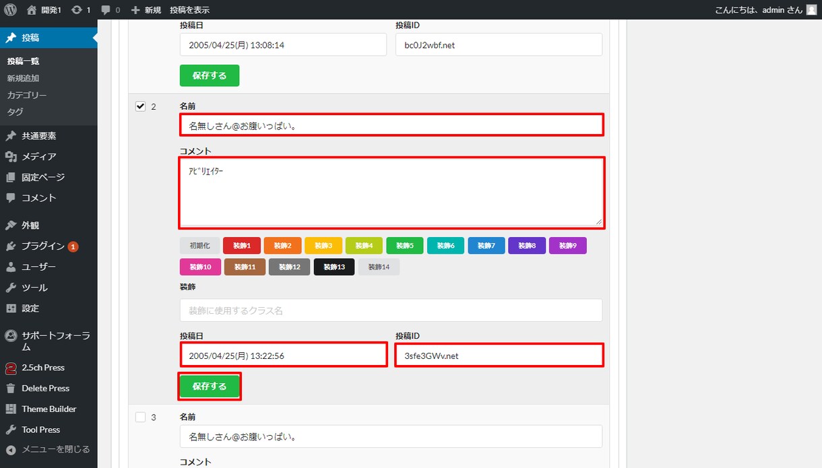Screen dimensions: 822x468
Task: Click 保存する button for comment 2
Action: pos(210,387)
